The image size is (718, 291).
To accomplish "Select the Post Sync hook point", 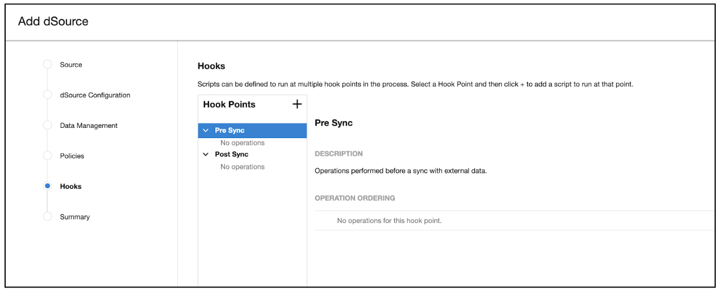I will pos(231,155).
